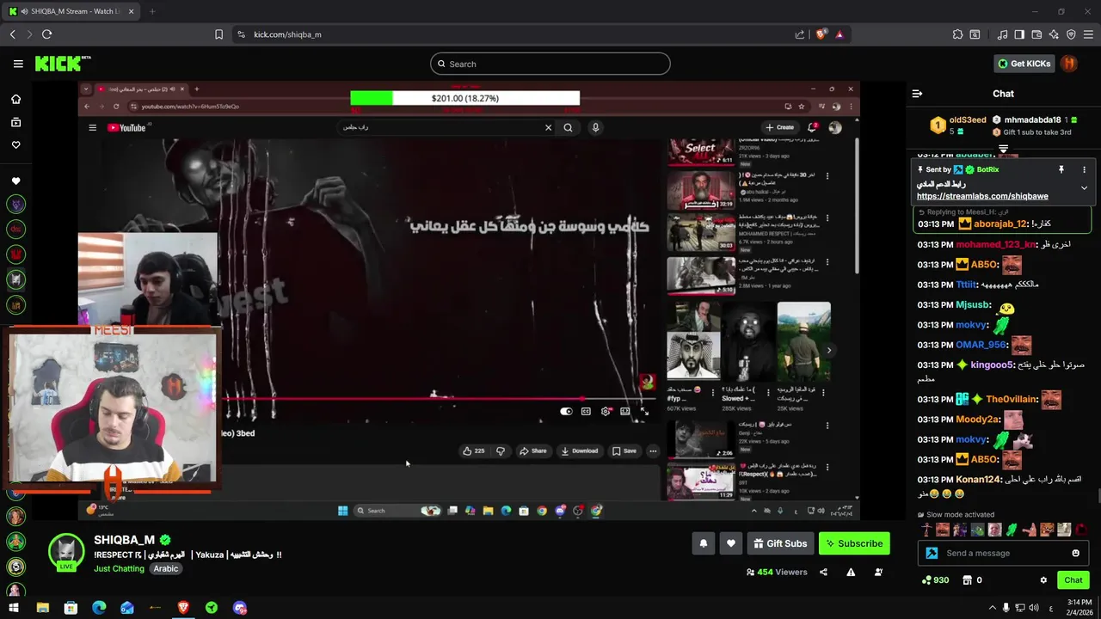The width and height of the screenshot is (1101, 619).
Task: Open Windows Start menu
Action: tap(14, 608)
